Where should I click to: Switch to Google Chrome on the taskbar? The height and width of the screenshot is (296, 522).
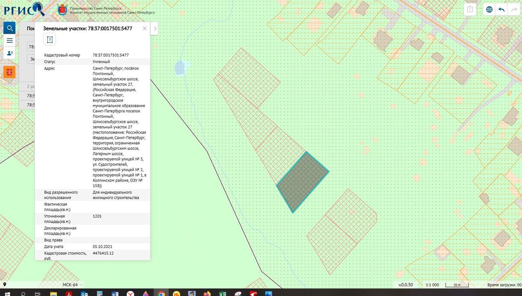point(161,293)
